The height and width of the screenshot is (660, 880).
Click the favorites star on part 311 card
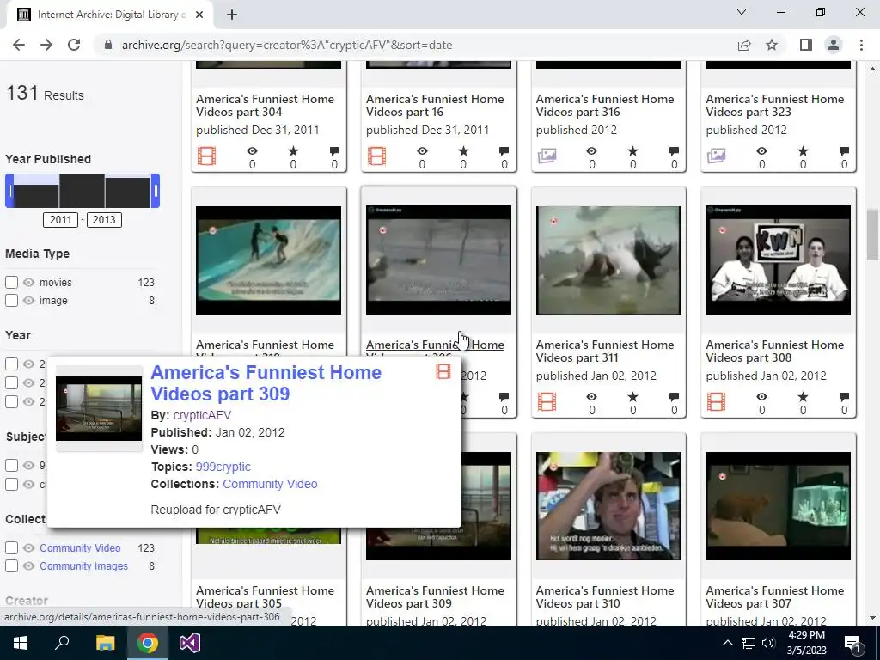click(633, 397)
